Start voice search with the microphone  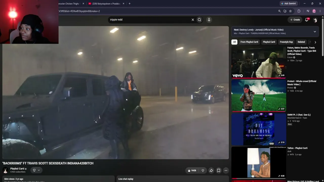pos(209,20)
